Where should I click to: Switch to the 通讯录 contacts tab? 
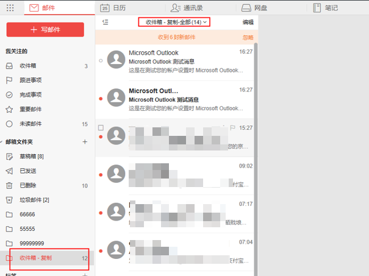tap(188, 8)
